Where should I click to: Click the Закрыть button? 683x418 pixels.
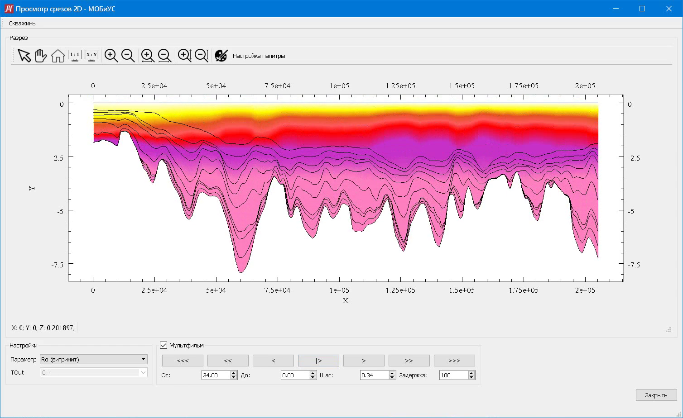point(656,395)
